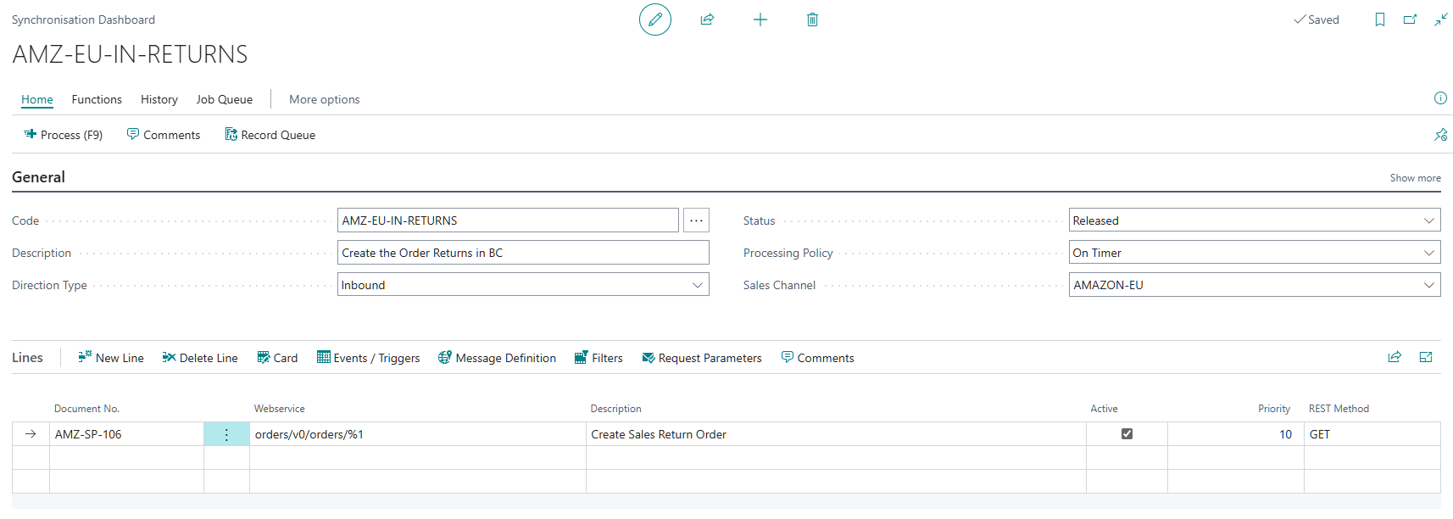Click the Priority column header

click(x=1273, y=409)
